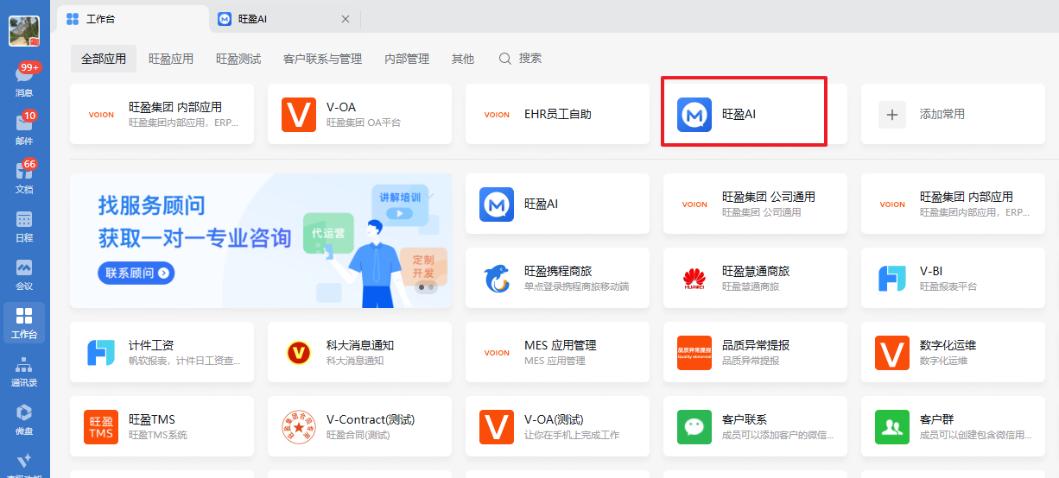
Task: Click the plus icon to add favorites
Action: pos(892,114)
